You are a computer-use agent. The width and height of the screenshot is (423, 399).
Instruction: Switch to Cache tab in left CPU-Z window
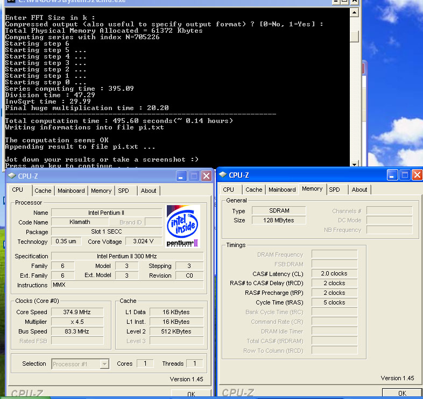pyautogui.click(x=43, y=191)
